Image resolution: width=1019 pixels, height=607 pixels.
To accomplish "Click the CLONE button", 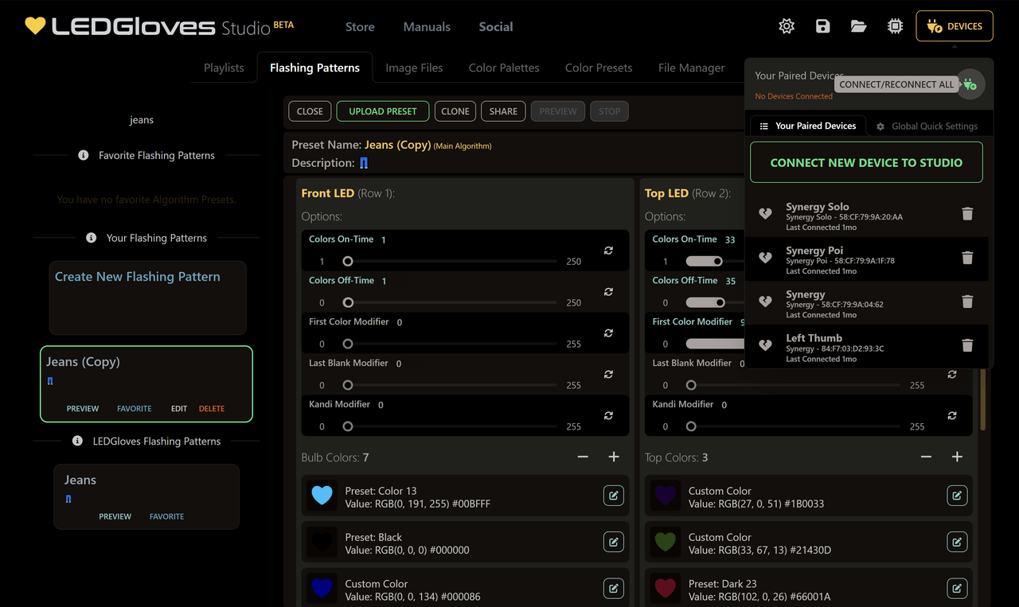I will point(455,111).
